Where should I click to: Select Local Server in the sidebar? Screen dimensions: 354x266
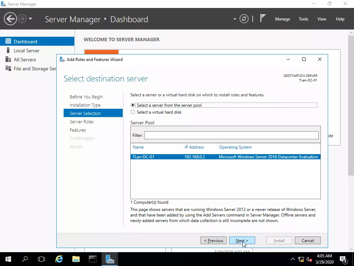point(37,51)
